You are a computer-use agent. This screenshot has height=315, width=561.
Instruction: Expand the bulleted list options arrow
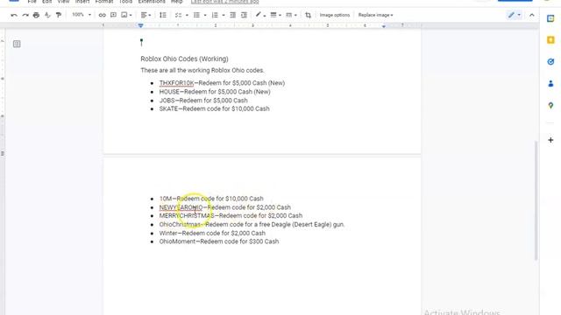click(205, 16)
